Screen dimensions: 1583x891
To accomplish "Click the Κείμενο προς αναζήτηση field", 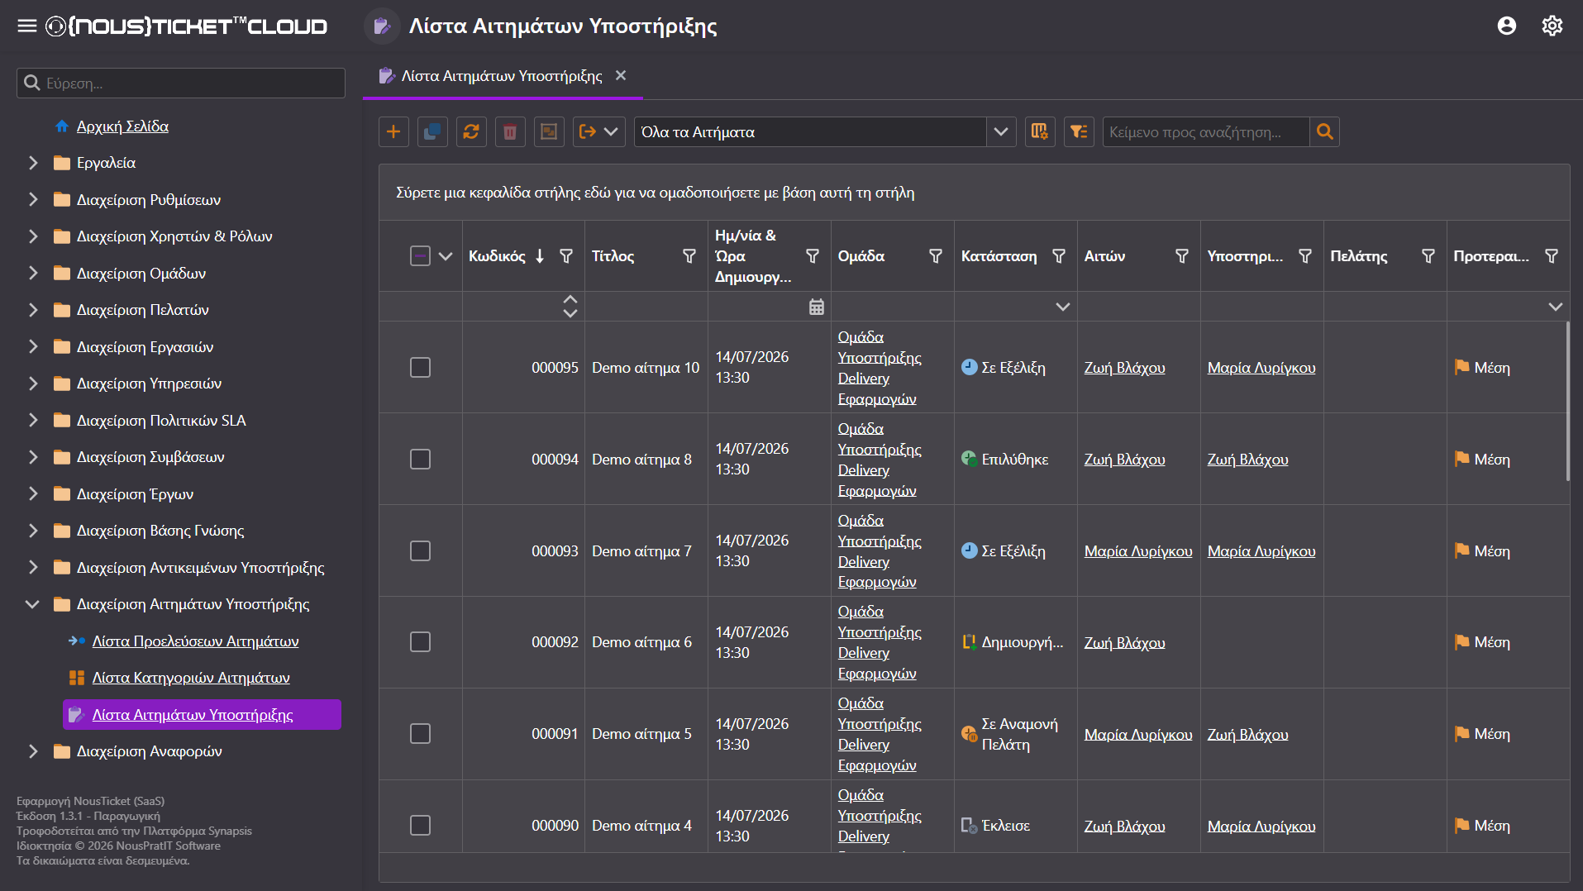I will tap(1206, 132).
